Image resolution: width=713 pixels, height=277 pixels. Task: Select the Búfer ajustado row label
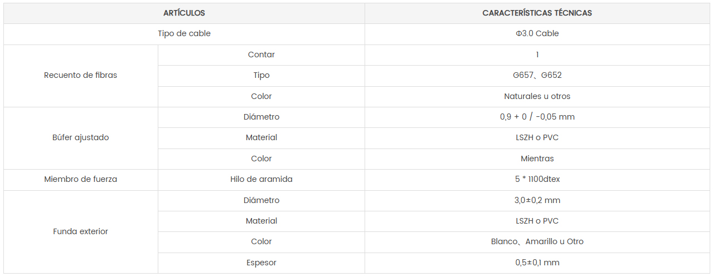tap(81, 137)
